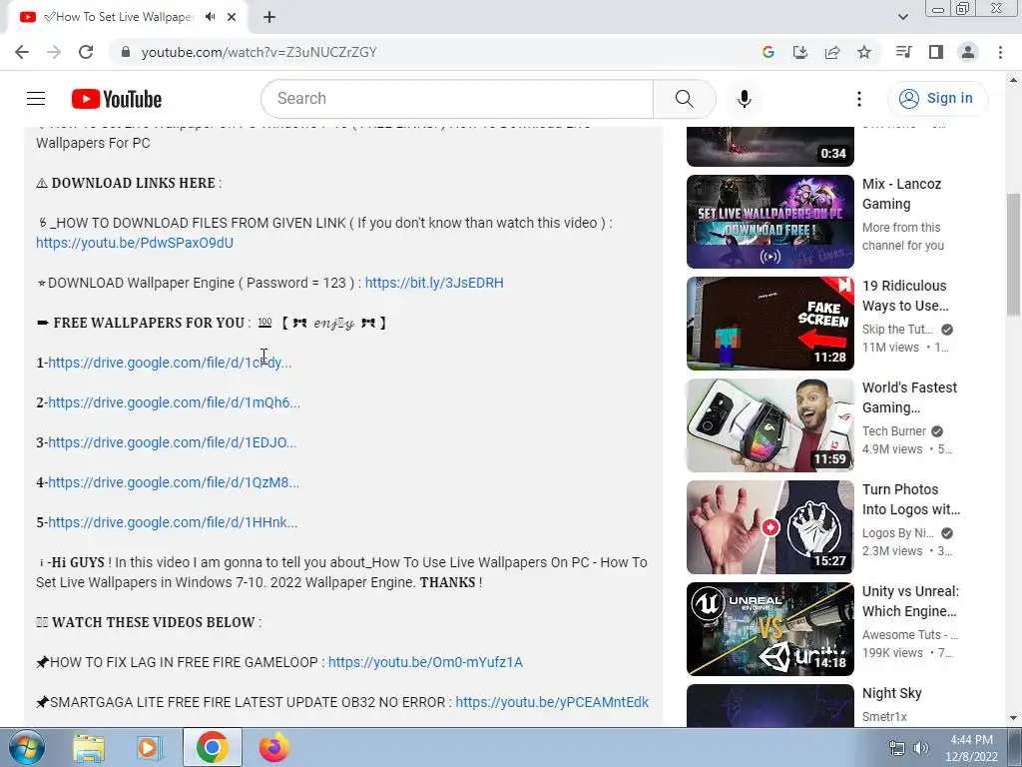This screenshot has height=767, width=1022.
Task: Open the youtu.be/yPCEAMntEdk link
Action: click(552, 702)
